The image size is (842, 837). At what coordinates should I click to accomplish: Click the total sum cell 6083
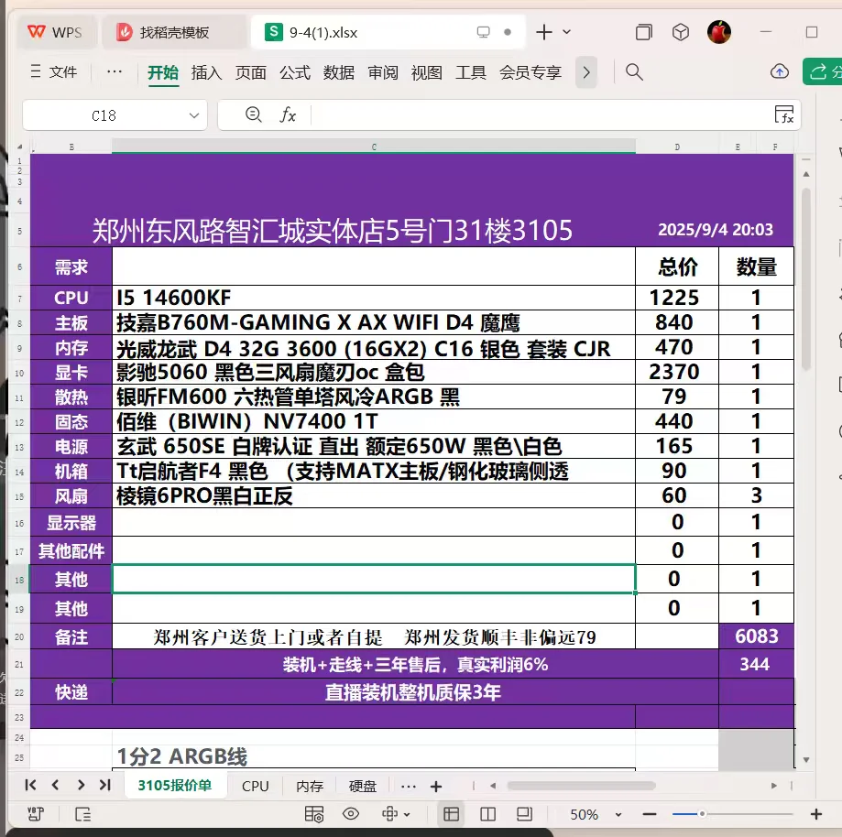pos(756,636)
